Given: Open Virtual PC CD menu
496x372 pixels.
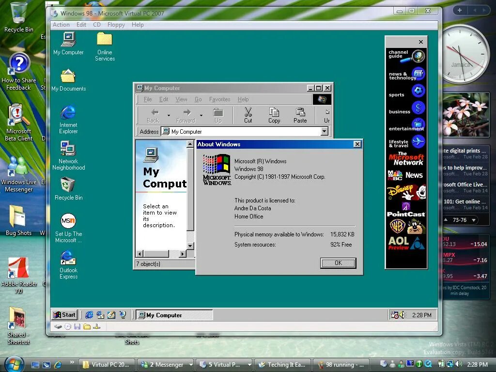Looking at the screenshot, I should [97, 25].
